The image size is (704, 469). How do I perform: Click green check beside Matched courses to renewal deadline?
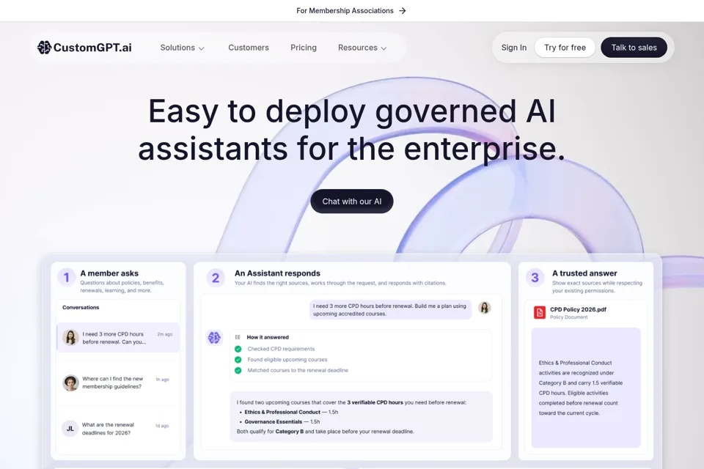tap(238, 370)
